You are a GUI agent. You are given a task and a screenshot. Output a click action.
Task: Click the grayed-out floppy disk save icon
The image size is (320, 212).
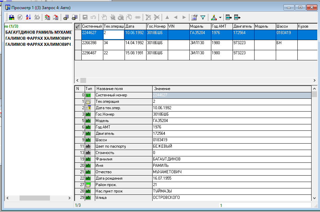coord(85,17)
